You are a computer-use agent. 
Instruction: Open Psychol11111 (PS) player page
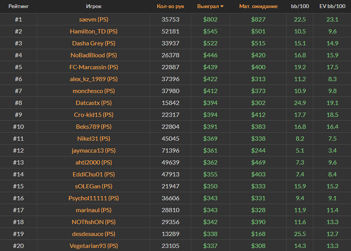[93, 198]
